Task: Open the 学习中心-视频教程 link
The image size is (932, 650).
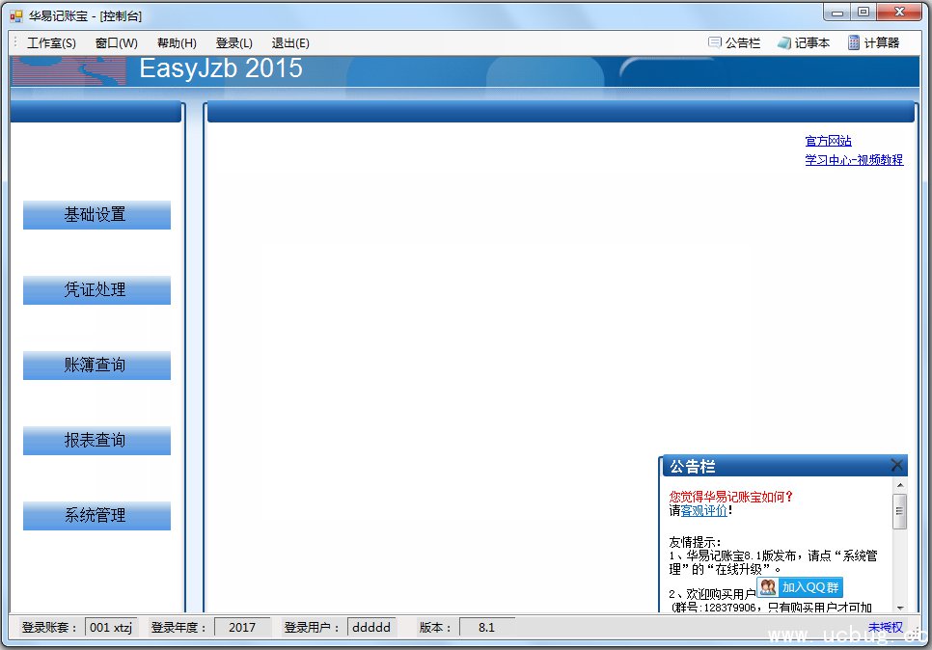Action: pyautogui.click(x=854, y=160)
